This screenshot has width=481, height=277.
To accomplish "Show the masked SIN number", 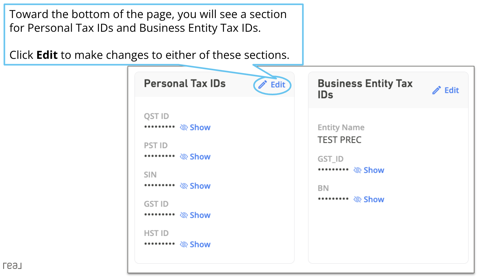I will 200,185.
